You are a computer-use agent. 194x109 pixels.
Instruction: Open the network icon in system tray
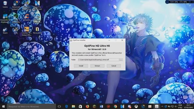[172, 106]
